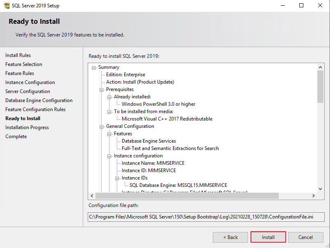Viewport: 330px width, 248px height.
Task: Select the Instance IDs label
Action: click(135, 177)
